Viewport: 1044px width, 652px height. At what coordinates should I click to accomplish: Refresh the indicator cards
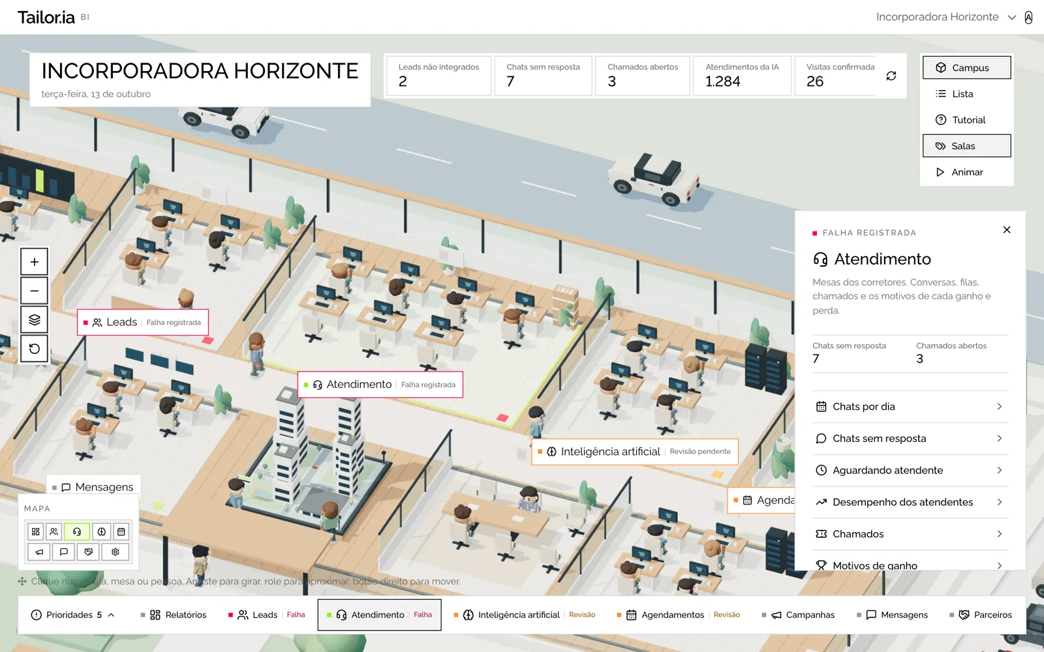[891, 76]
